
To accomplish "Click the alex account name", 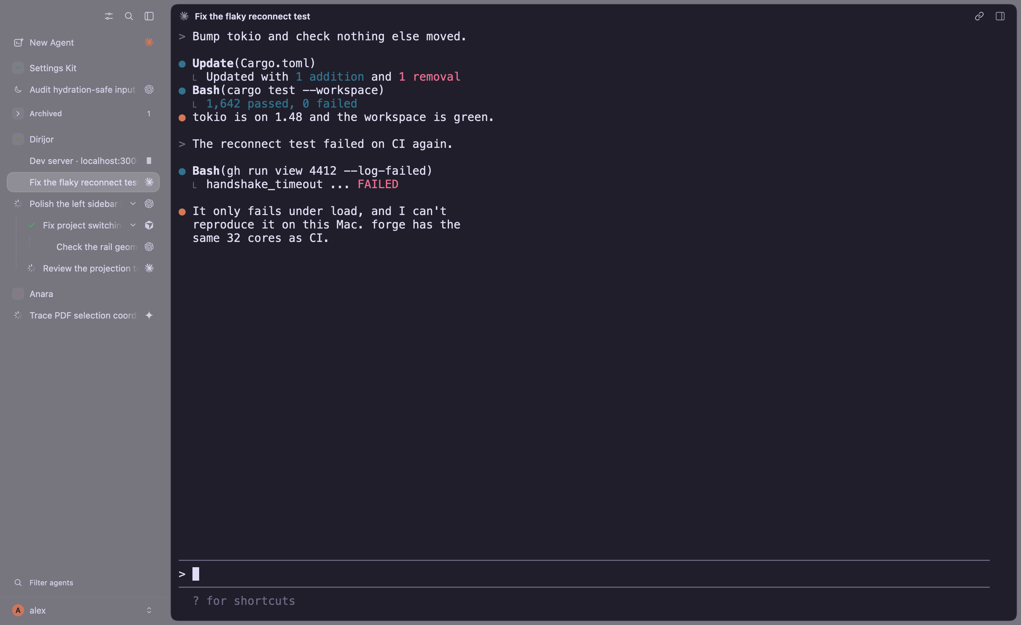I will coord(38,611).
